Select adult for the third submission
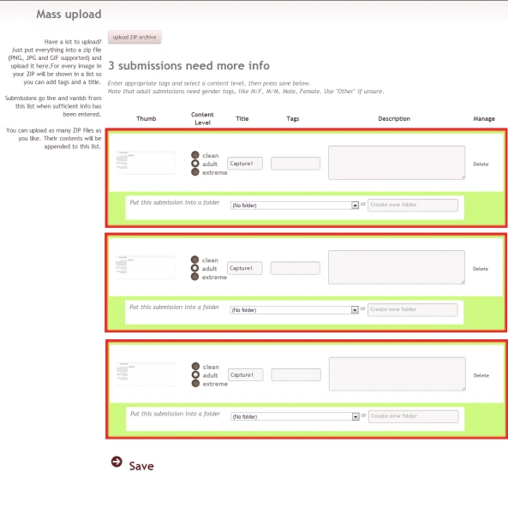Viewport: 508px width, 514px height. click(x=195, y=374)
